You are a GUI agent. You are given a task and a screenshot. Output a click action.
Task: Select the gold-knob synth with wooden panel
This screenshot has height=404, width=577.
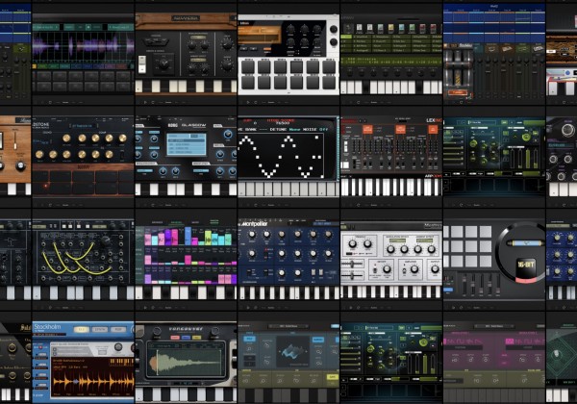click(83, 157)
